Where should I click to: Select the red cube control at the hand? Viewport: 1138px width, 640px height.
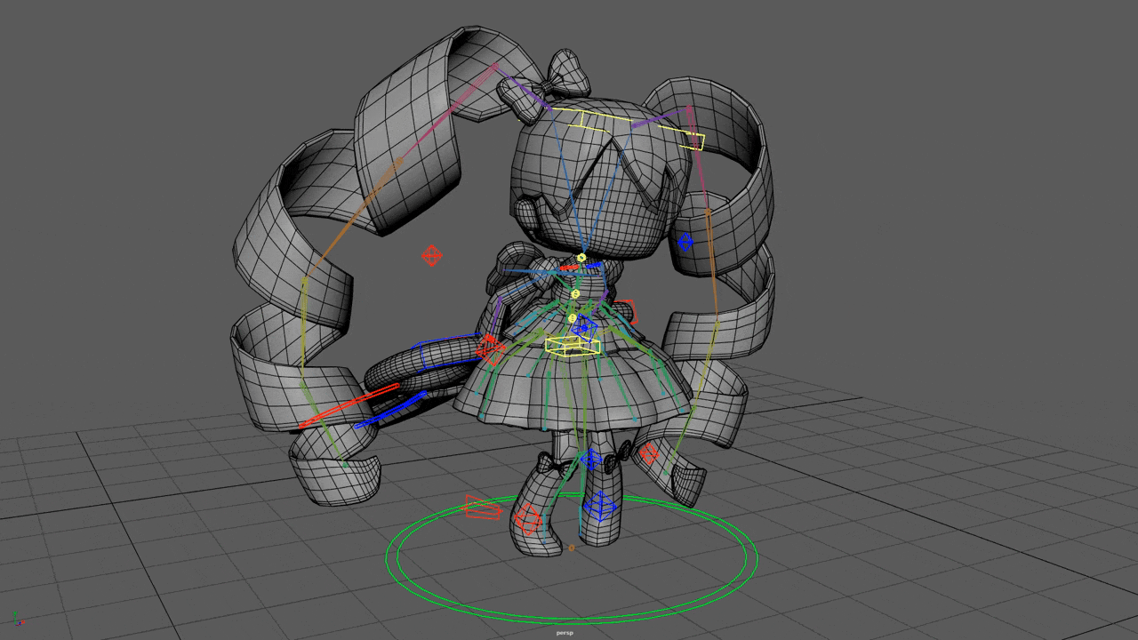490,350
